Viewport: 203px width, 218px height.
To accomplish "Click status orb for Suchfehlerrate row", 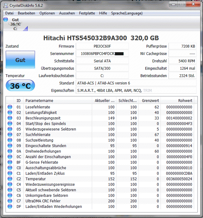I will pyautogui.click(x=10, y=134).
